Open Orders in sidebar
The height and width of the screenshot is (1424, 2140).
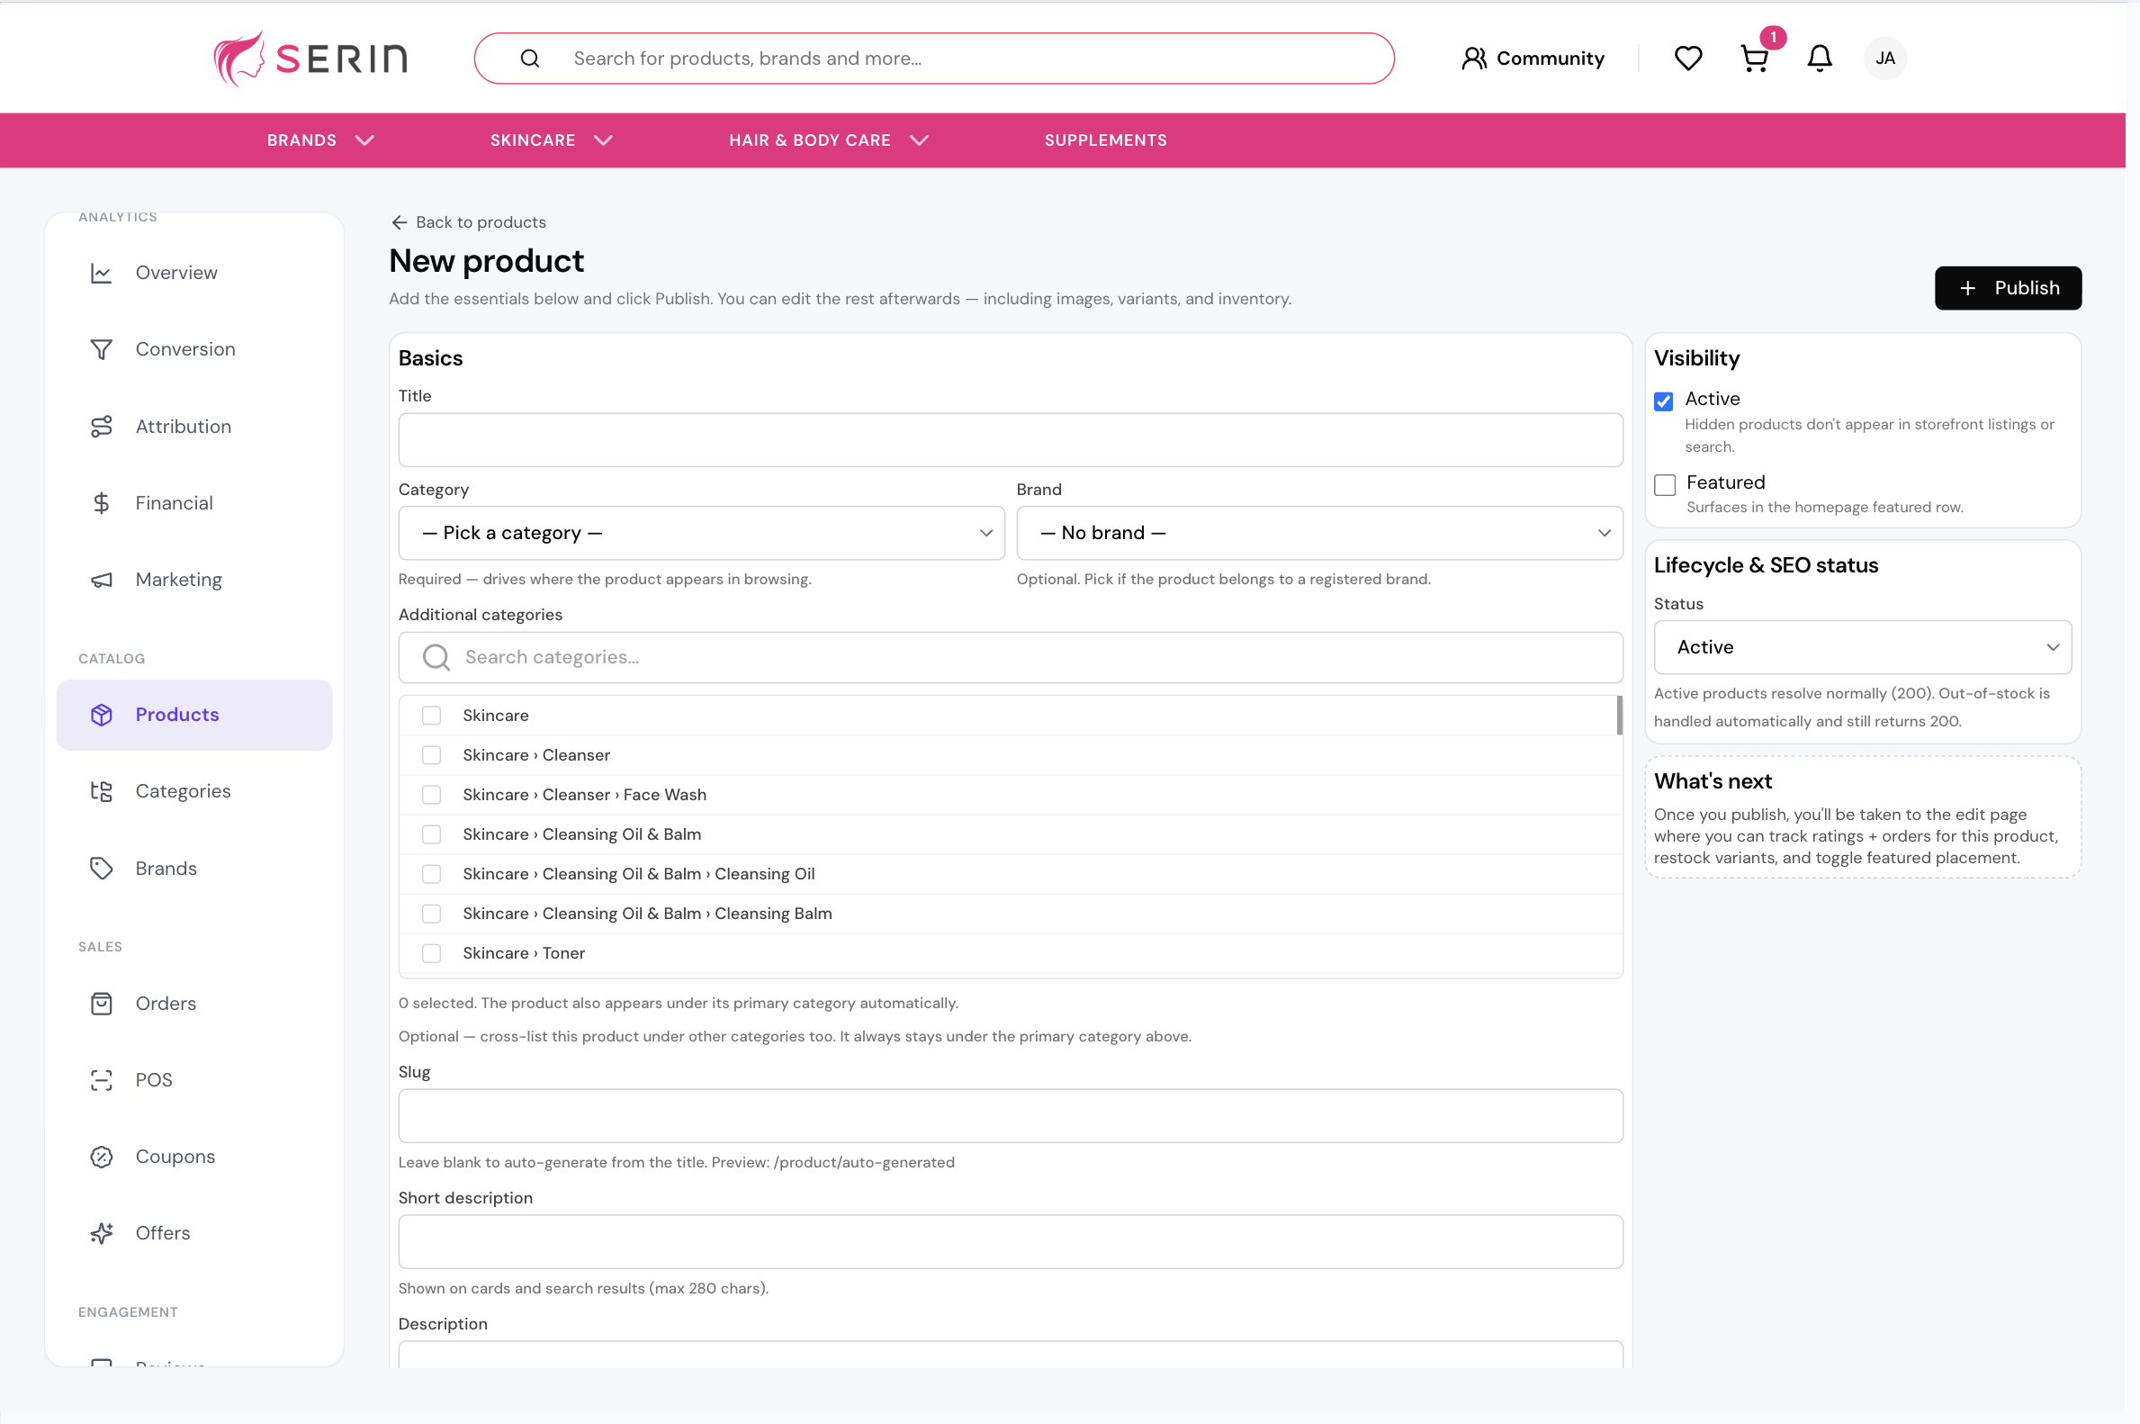(x=194, y=1004)
